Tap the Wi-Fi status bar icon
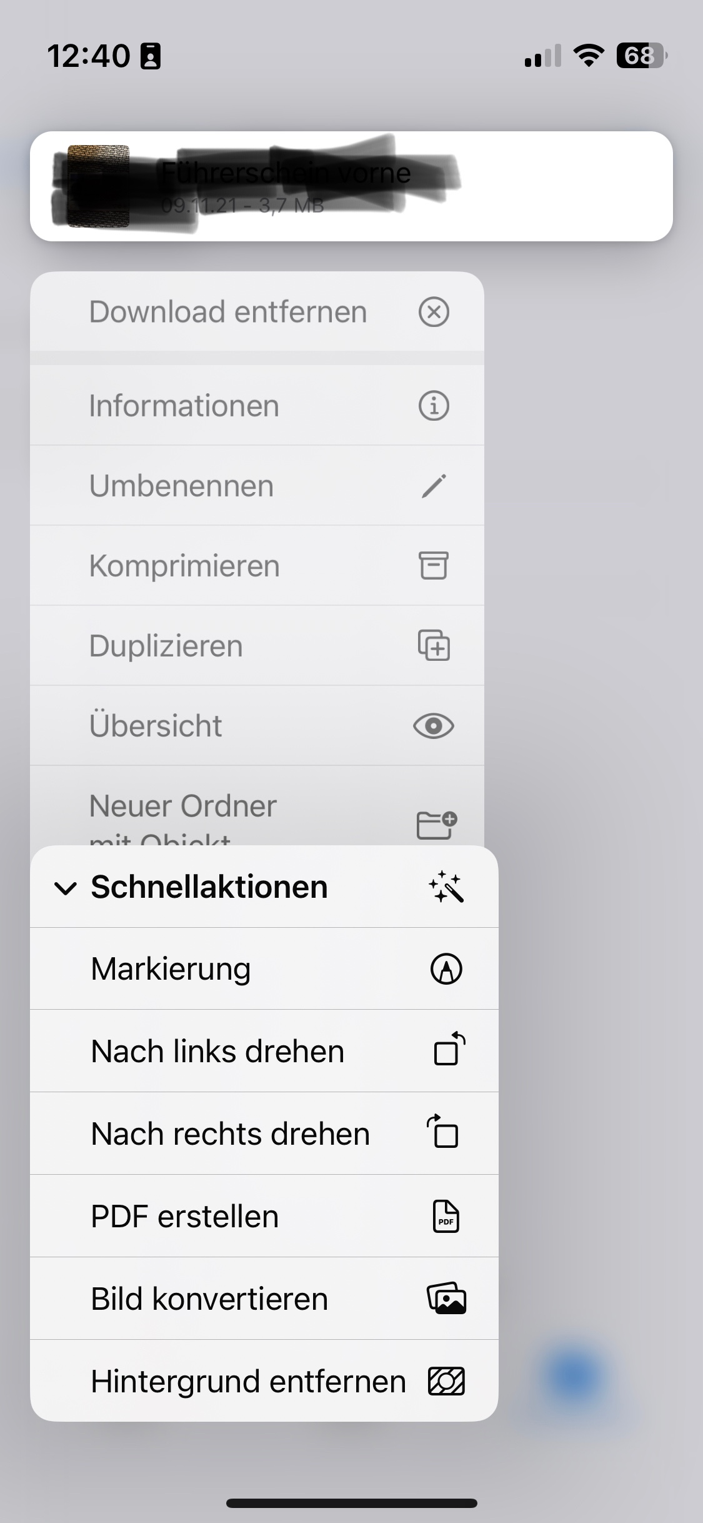This screenshot has height=1523, width=703. (588, 55)
